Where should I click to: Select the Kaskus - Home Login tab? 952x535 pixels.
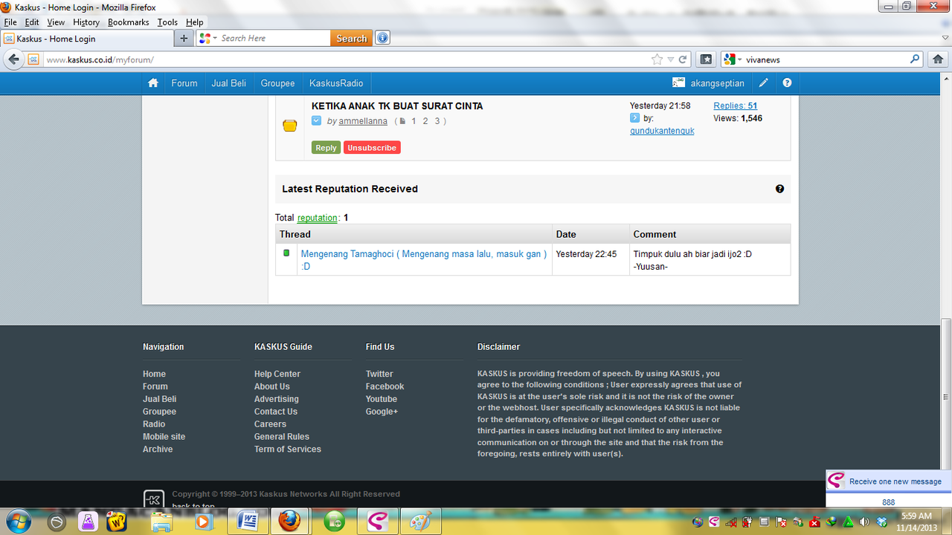(86, 39)
